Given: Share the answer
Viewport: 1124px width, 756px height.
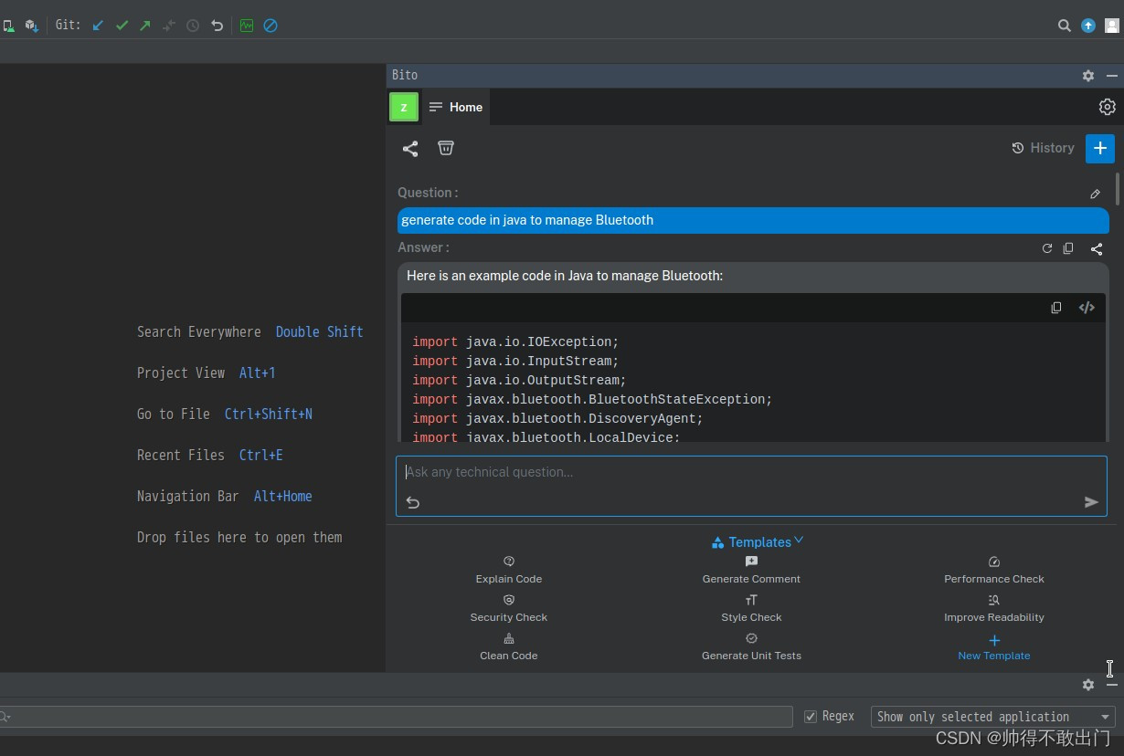Looking at the screenshot, I should point(1097,248).
